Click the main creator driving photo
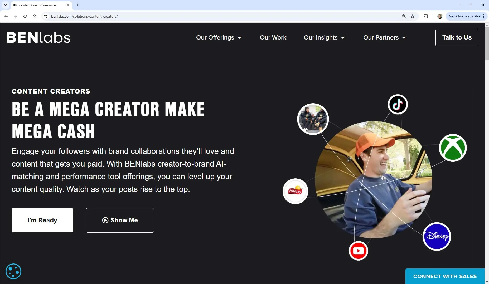Screen dimensions: 489x284 click(374, 179)
